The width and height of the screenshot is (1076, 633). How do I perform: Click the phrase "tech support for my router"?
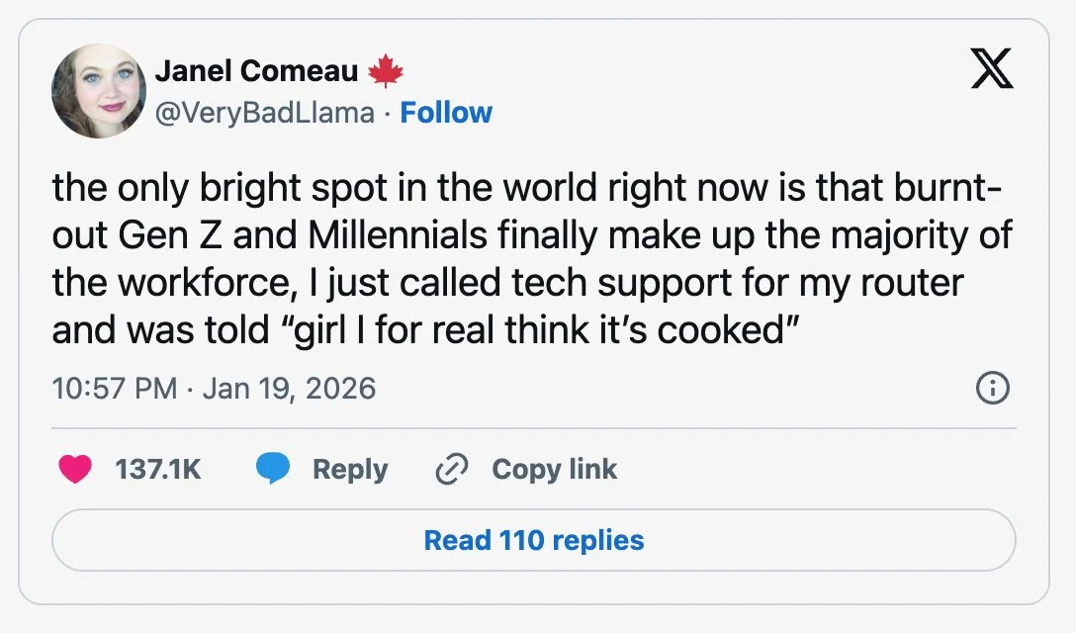(x=752, y=283)
